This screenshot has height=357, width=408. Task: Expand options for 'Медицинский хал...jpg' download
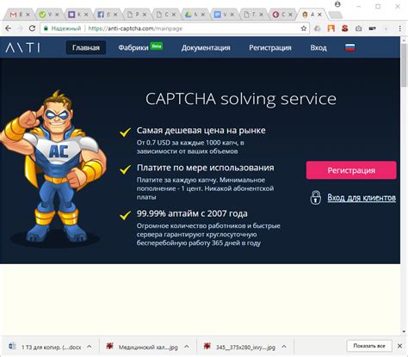pos(187,347)
